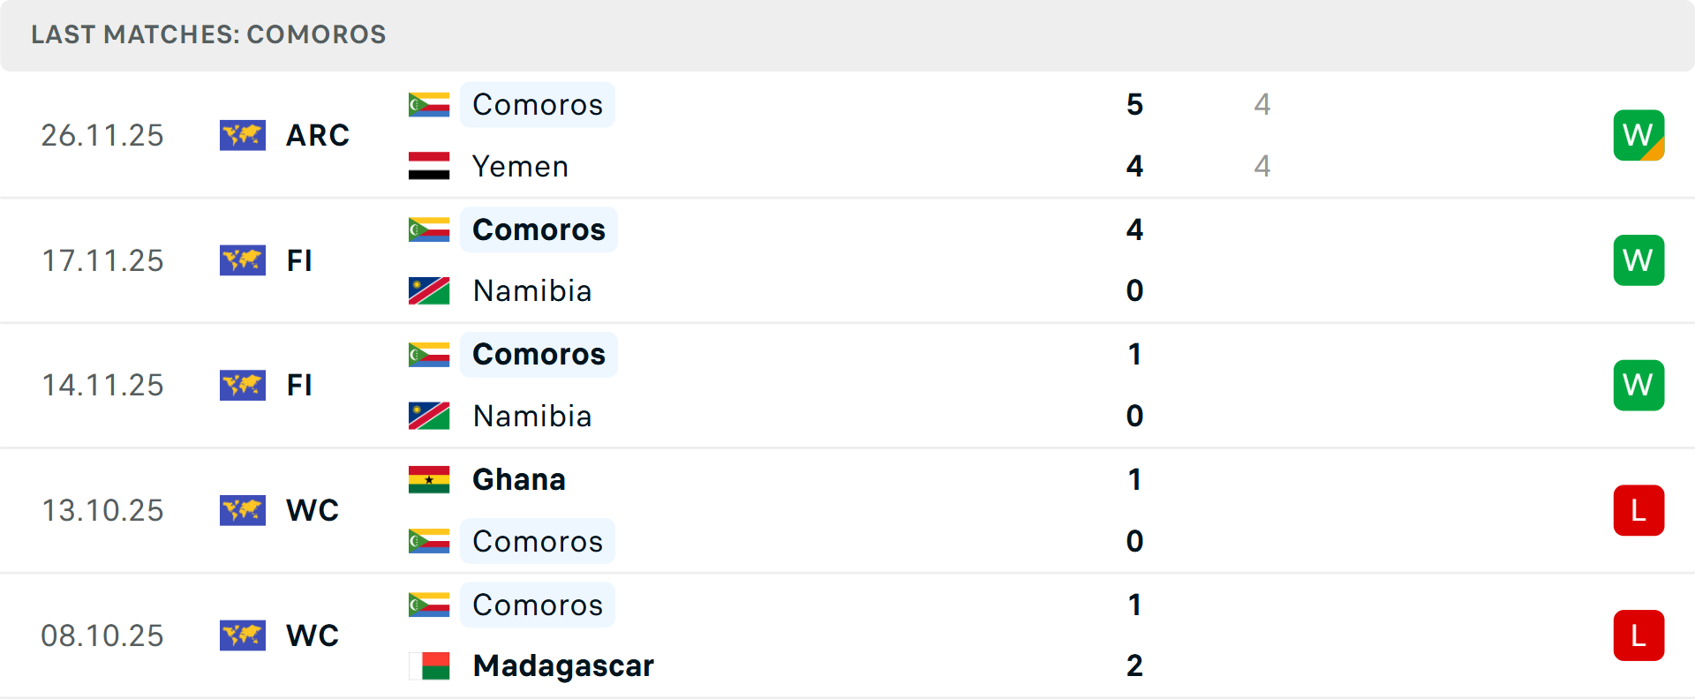This screenshot has width=1695, height=699.
Task: Click the Ghana flag icon
Action: click(429, 479)
